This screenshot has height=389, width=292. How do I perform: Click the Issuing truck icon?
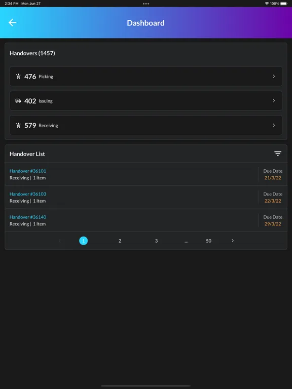tap(18, 101)
